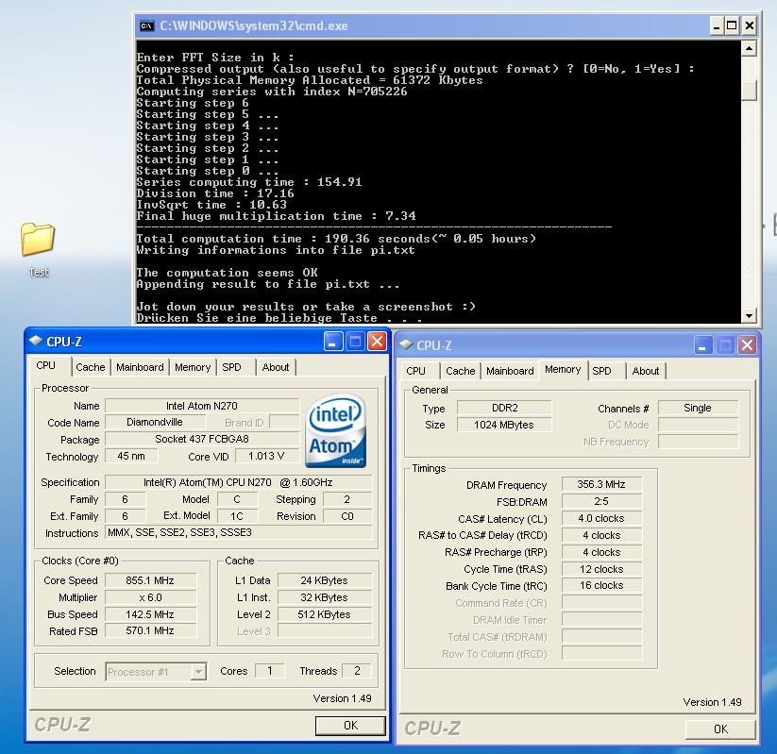Click the left CPU-Z window title icon
The image size is (777, 754).
(36, 341)
